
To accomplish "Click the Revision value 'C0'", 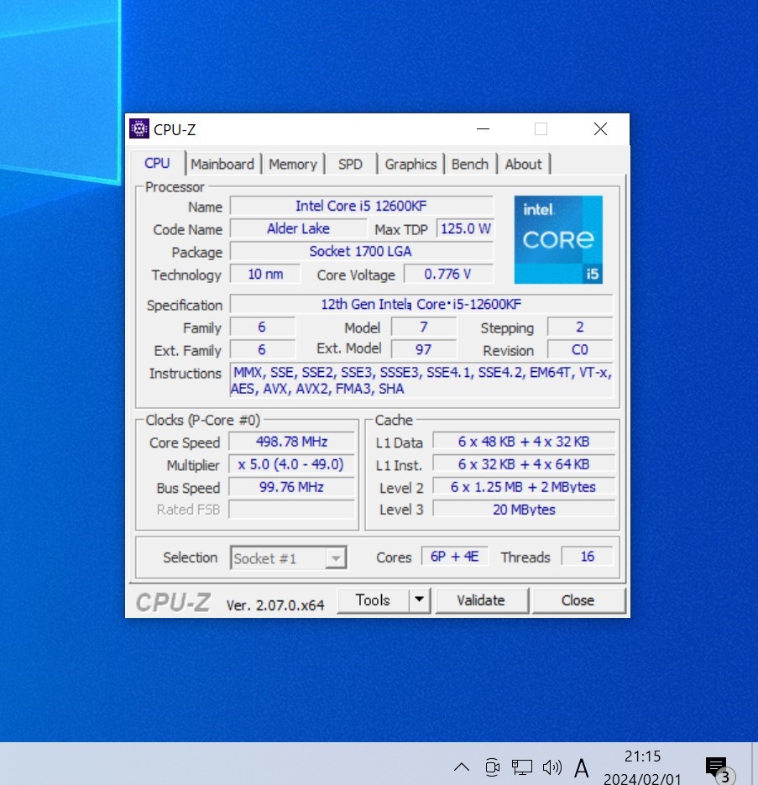I will [580, 349].
